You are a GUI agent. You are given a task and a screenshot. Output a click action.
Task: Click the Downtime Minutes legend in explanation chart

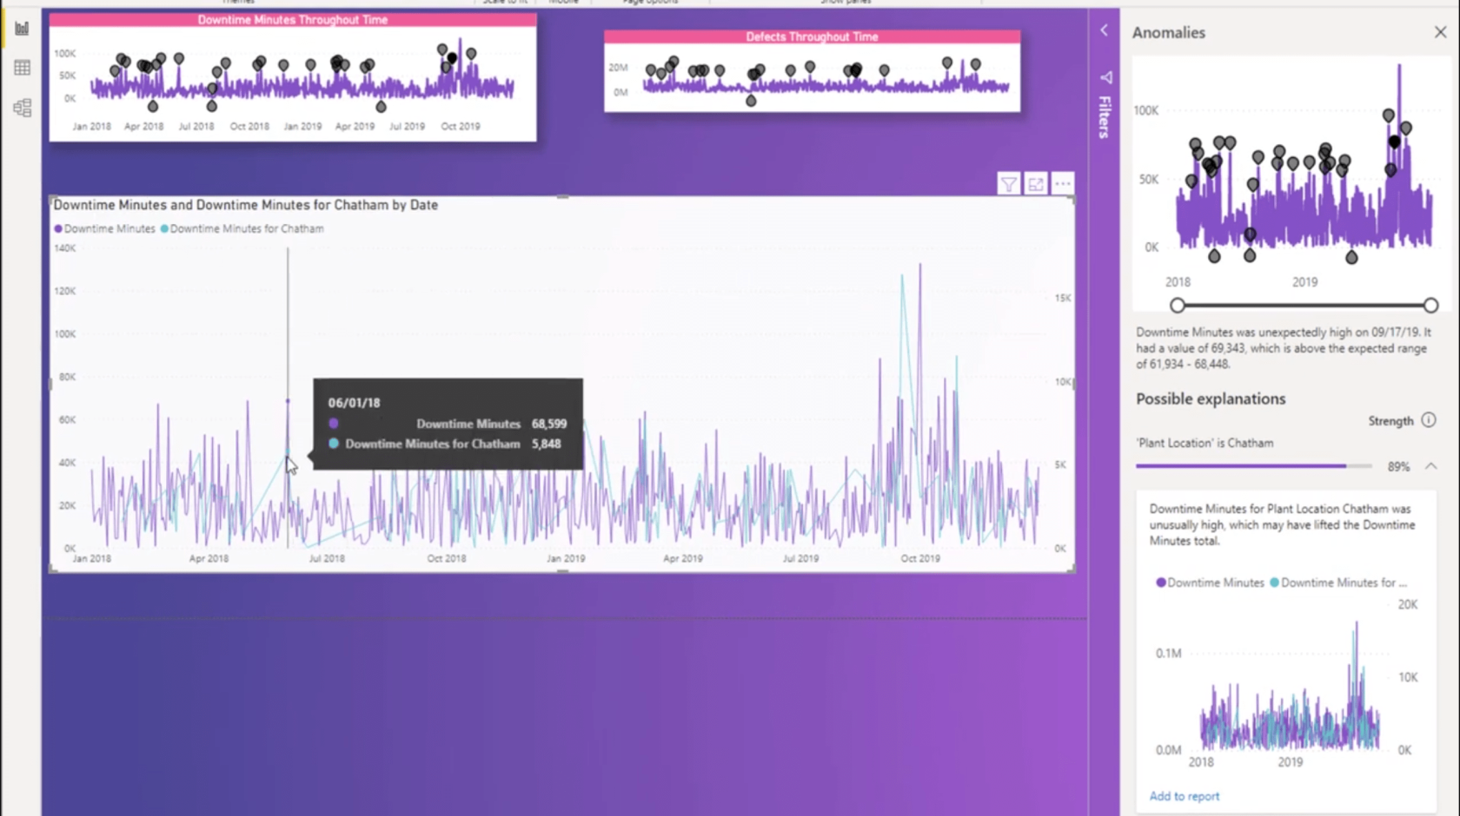(1210, 582)
